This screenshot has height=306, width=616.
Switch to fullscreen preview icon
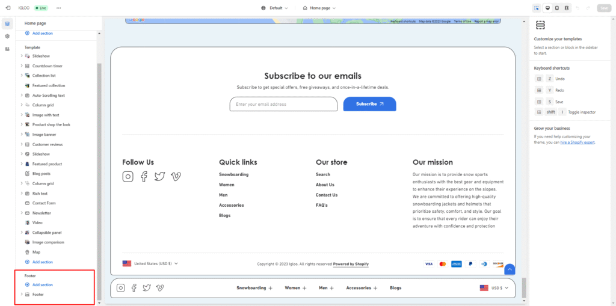click(567, 8)
